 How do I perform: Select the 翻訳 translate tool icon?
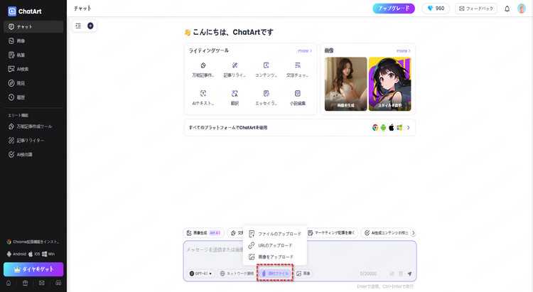(235, 97)
